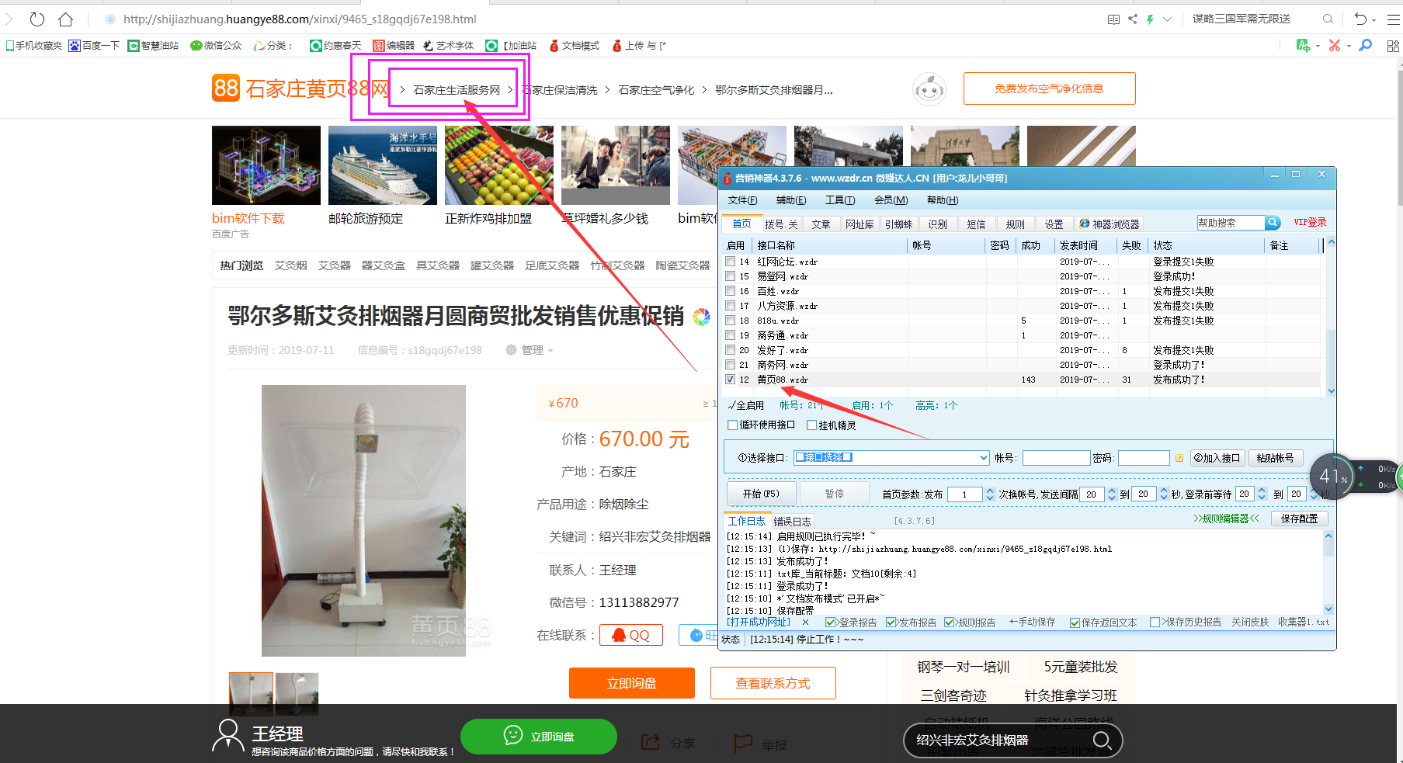Open the 选择接口 interface dropdown
Image resolution: width=1403 pixels, height=763 pixels.
point(981,457)
